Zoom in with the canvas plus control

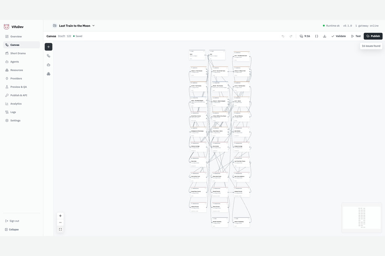click(60, 216)
